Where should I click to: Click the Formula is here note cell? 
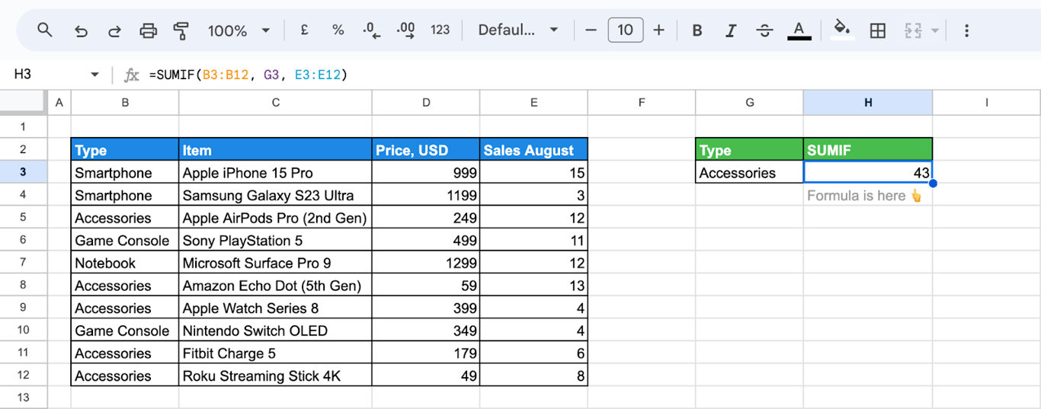tap(868, 196)
